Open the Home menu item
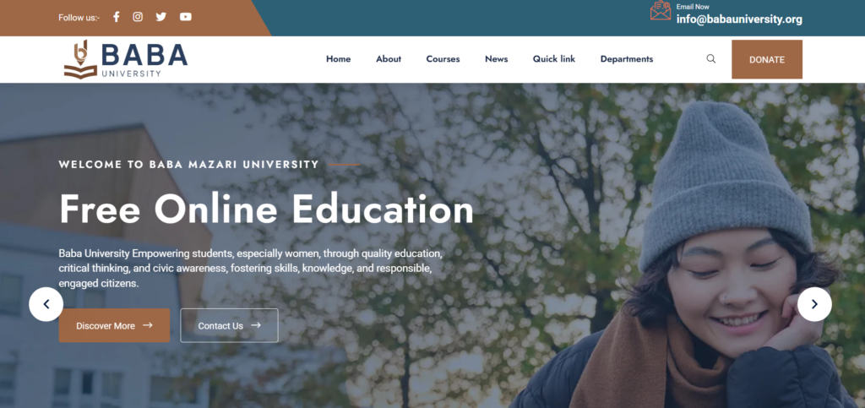Image resolution: width=865 pixels, height=408 pixels. [x=338, y=59]
